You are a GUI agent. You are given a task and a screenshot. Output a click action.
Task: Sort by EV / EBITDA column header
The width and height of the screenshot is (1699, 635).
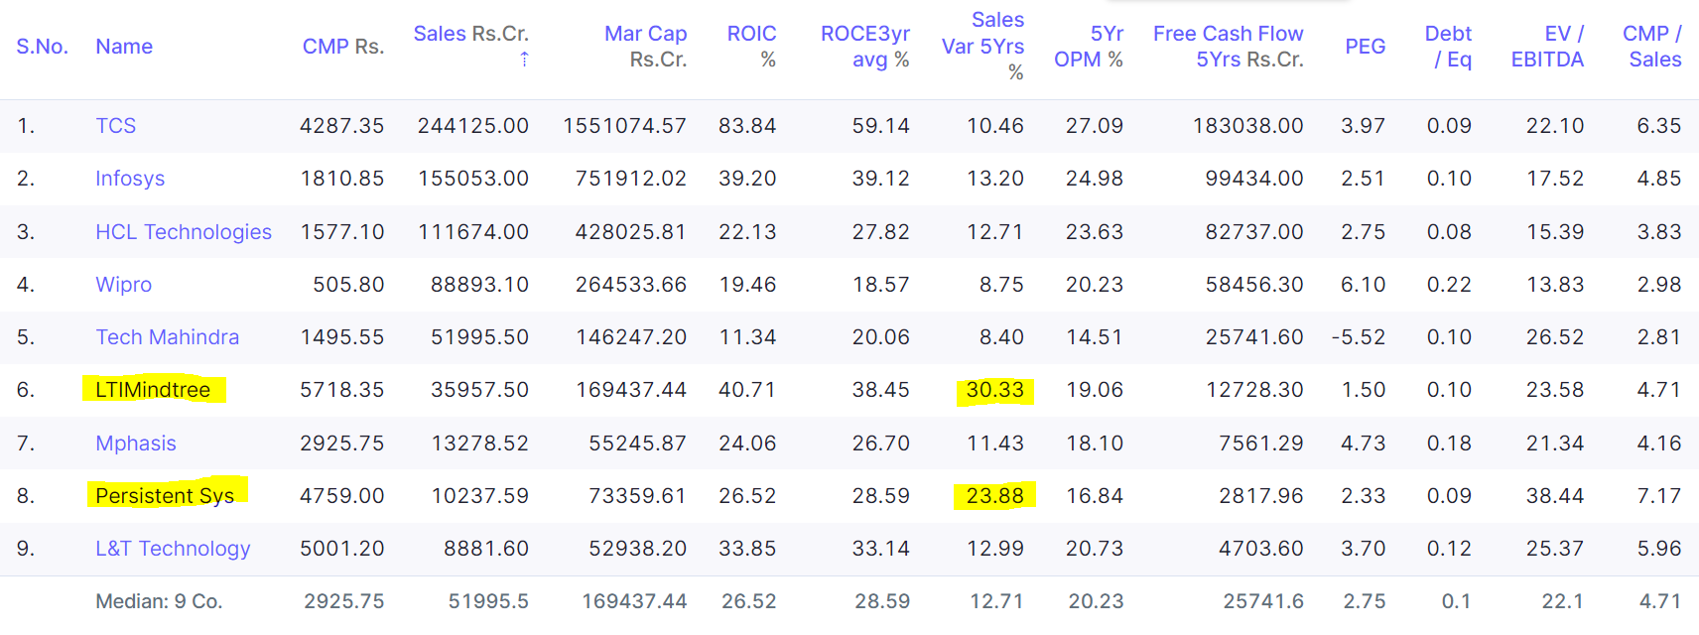coord(1547,47)
